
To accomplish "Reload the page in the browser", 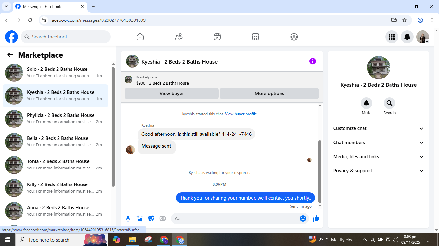I will (x=30, y=20).
